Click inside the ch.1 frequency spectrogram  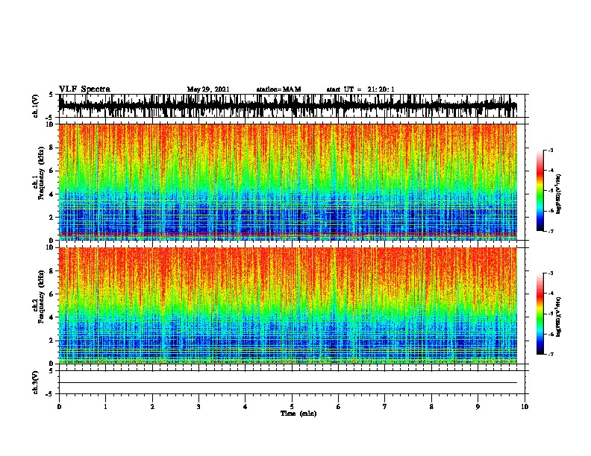pyautogui.click(x=288, y=182)
